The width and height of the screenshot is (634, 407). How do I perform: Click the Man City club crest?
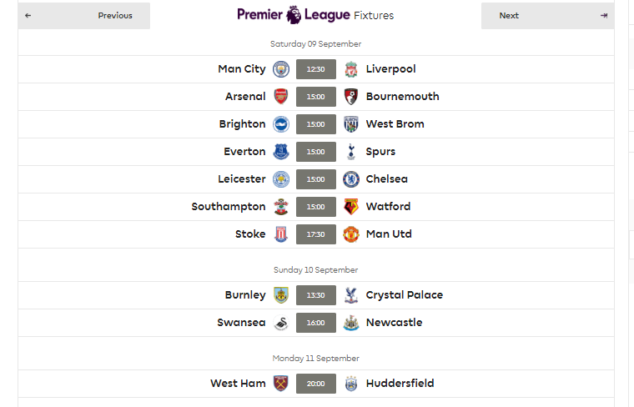click(x=281, y=69)
